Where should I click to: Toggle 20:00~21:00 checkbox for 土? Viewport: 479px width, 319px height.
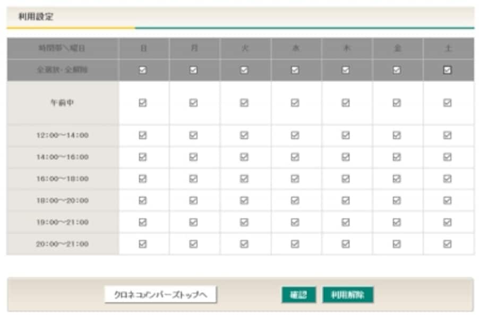tap(447, 244)
